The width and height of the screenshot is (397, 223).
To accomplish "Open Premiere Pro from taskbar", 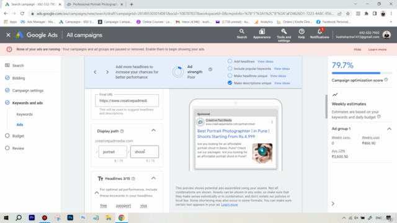I will click(32, 217).
